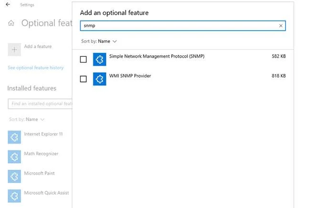The height and width of the screenshot is (208, 310).
Task: Click Microsoft Paint entry text
Action: (x=39, y=173)
